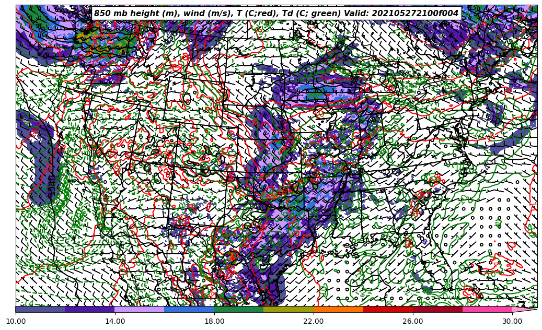
Task: Select the bright red colorbar segment
Action: [x=388, y=309]
